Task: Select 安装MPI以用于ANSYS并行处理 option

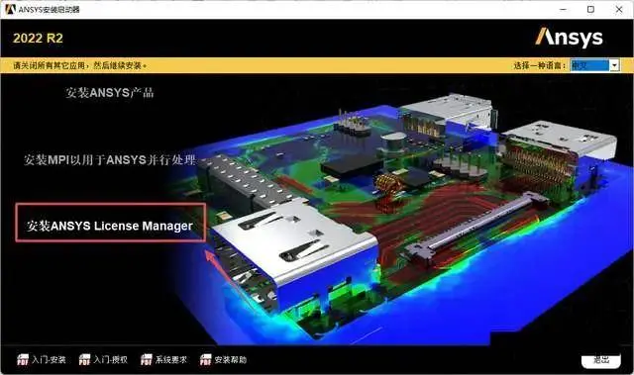Action: 110,160
